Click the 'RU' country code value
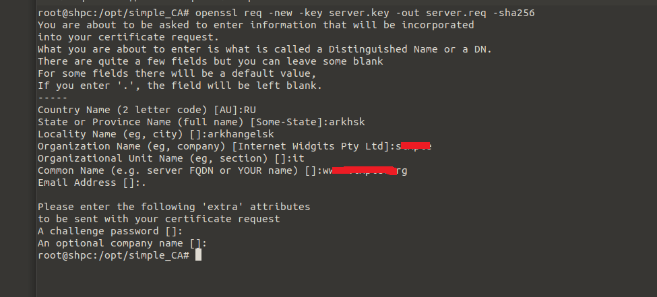 249,110
